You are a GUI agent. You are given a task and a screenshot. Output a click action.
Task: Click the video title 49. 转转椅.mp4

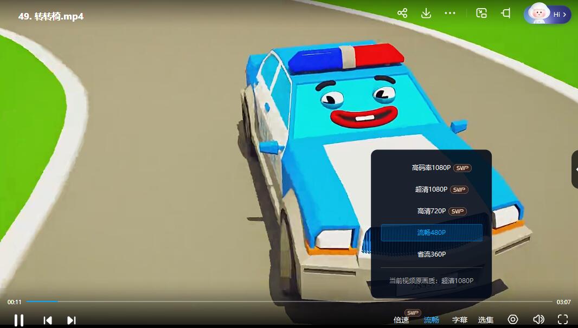coord(51,17)
